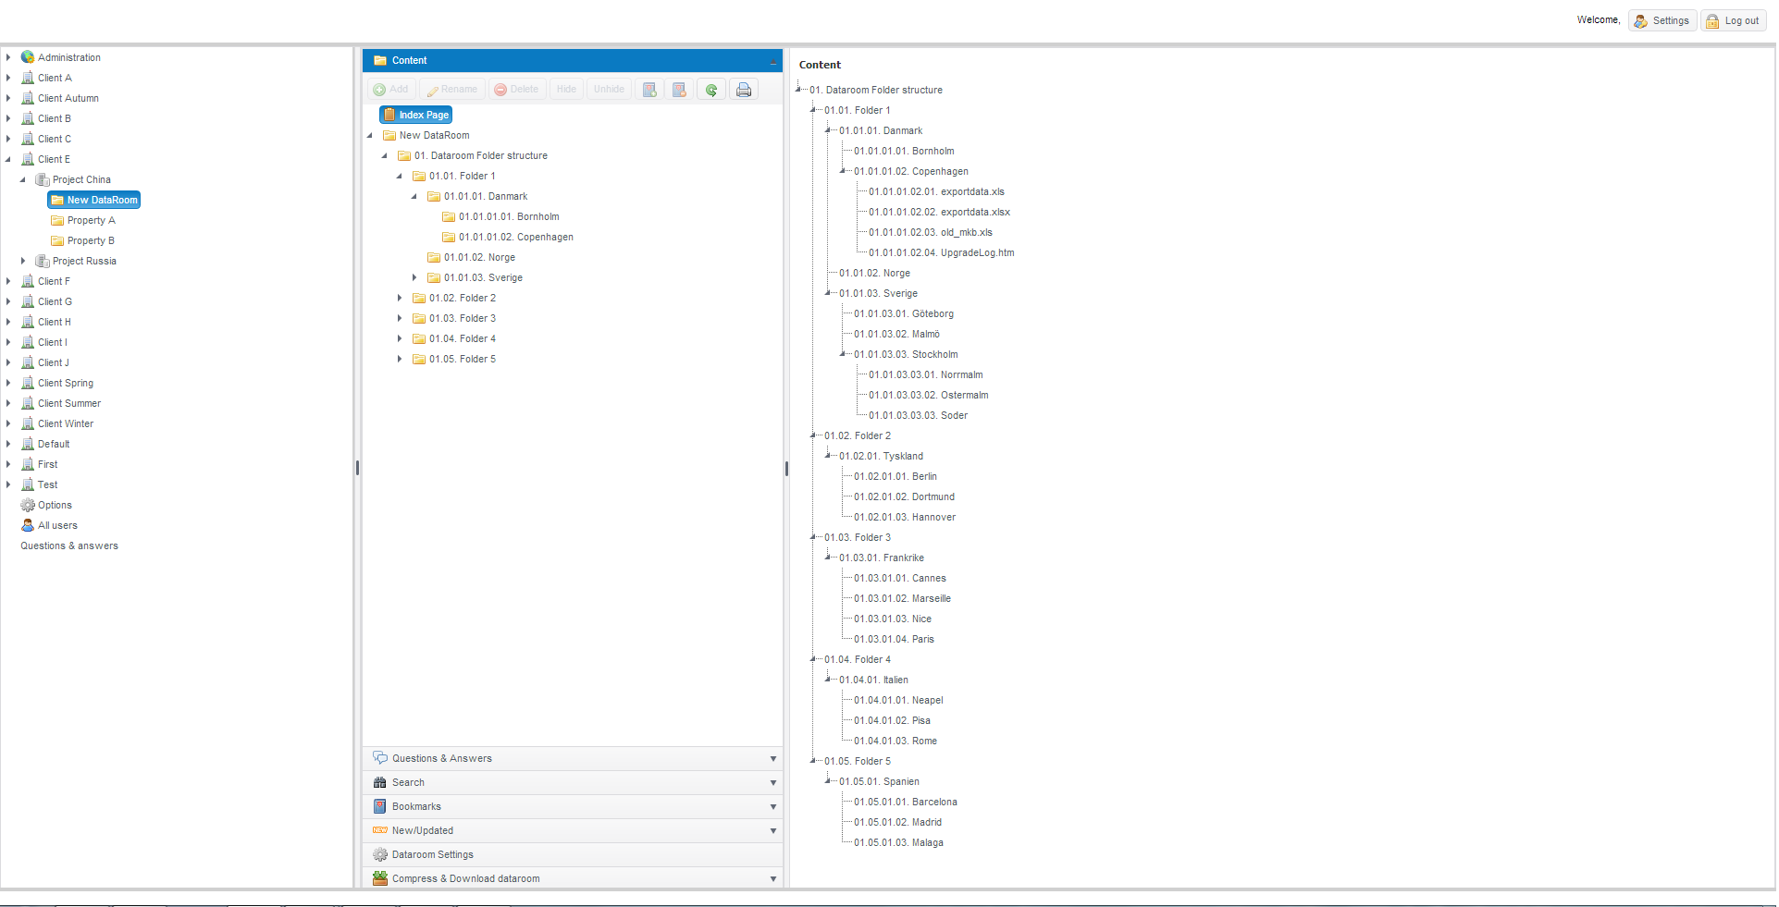Viewport: 1779px width, 907px height.
Task: Open All users from the sidebar
Action: click(x=56, y=525)
